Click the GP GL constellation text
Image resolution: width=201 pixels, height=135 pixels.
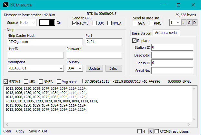click(186, 81)
